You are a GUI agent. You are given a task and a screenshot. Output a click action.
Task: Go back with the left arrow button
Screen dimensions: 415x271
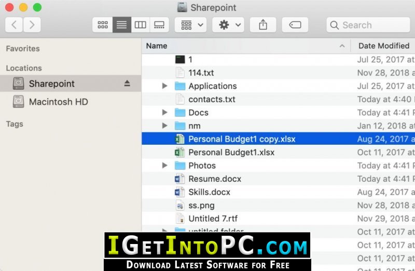(14, 25)
